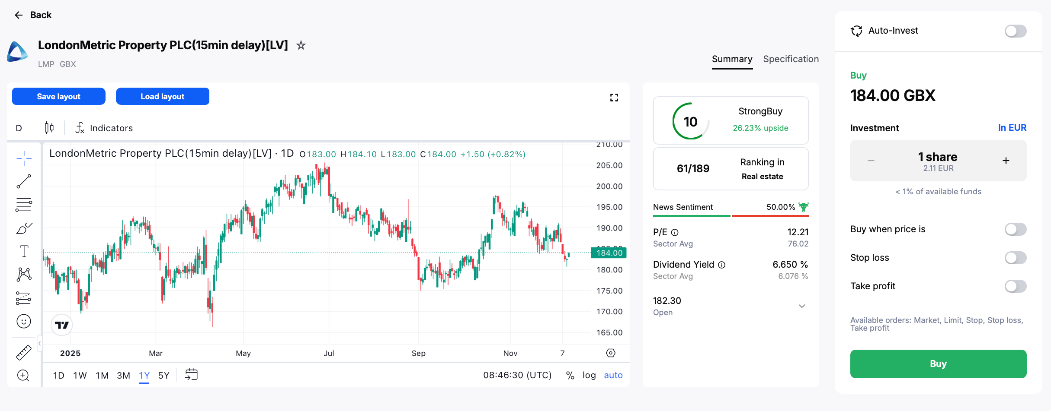This screenshot has width=1051, height=411.
Task: Activate the zoom in tool
Action: pyautogui.click(x=23, y=376)
